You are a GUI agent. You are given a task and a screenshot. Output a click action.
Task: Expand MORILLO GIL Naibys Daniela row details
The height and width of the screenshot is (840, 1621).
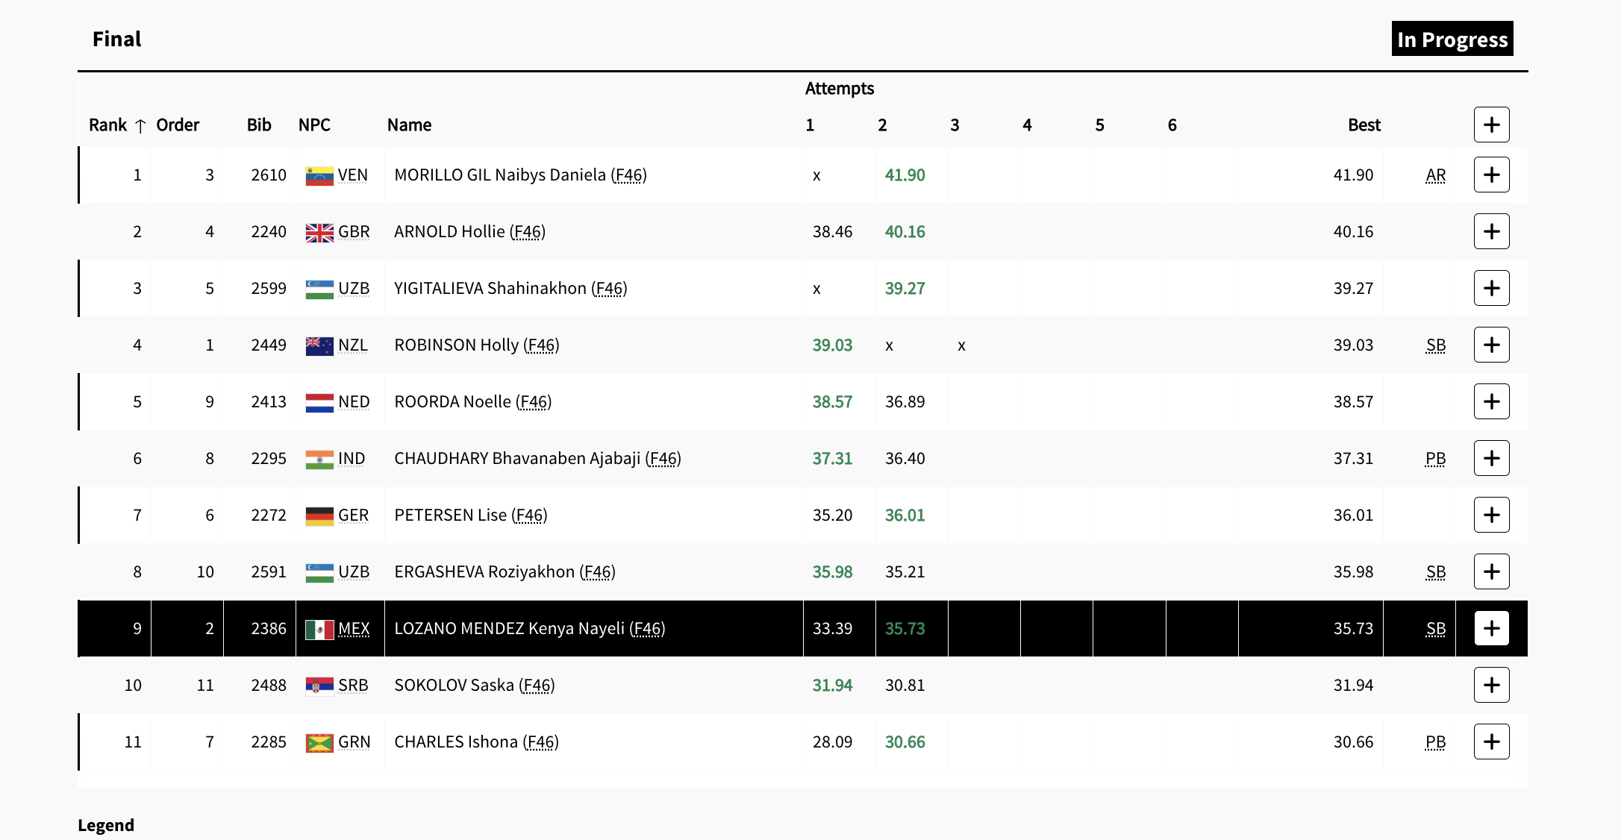(1491, 175)
